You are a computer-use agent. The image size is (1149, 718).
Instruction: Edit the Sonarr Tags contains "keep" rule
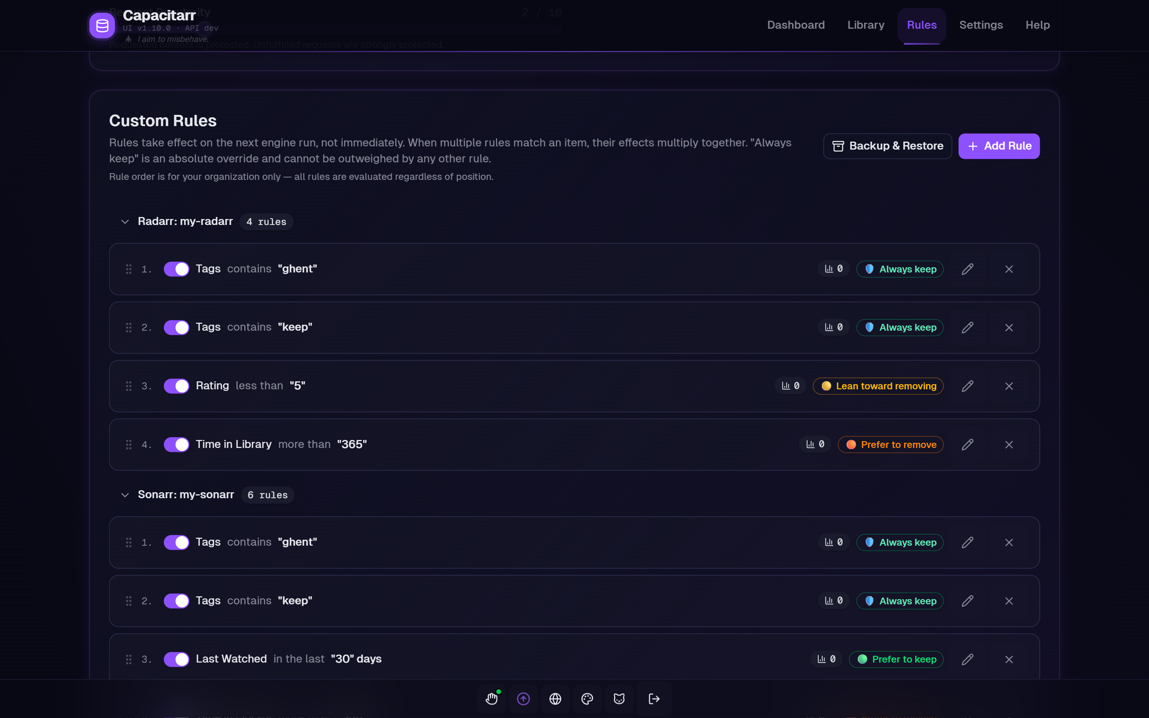coord(967,601)
